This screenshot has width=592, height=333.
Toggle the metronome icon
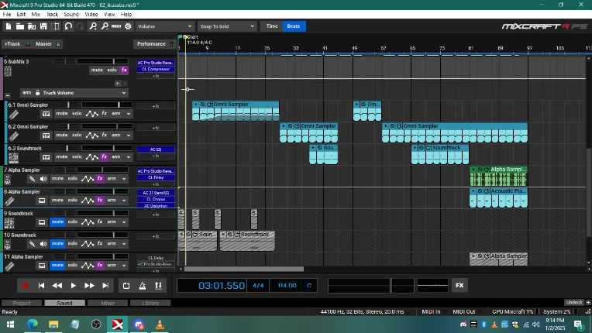(143, 286)
